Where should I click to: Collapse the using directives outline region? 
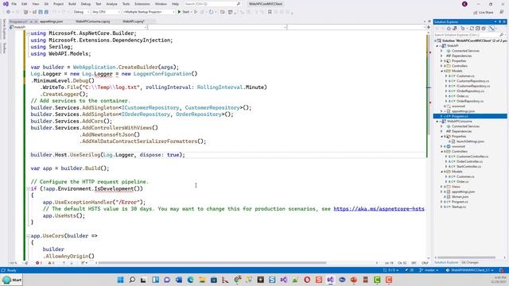tap(28, 33)
